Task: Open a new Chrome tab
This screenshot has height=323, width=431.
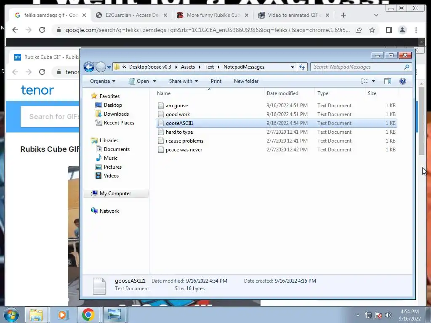Action: 343,15
